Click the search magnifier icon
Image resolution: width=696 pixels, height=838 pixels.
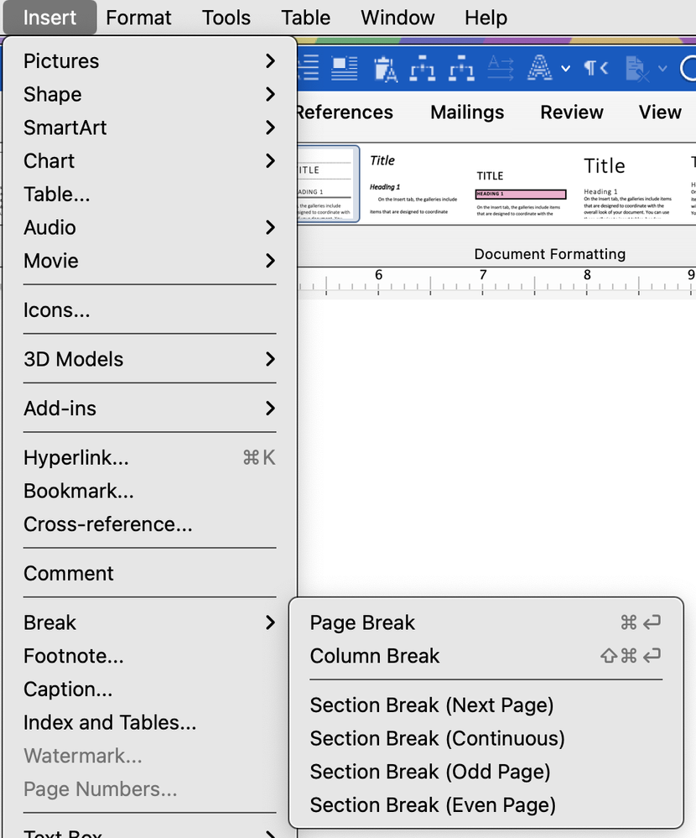point(690,69)
